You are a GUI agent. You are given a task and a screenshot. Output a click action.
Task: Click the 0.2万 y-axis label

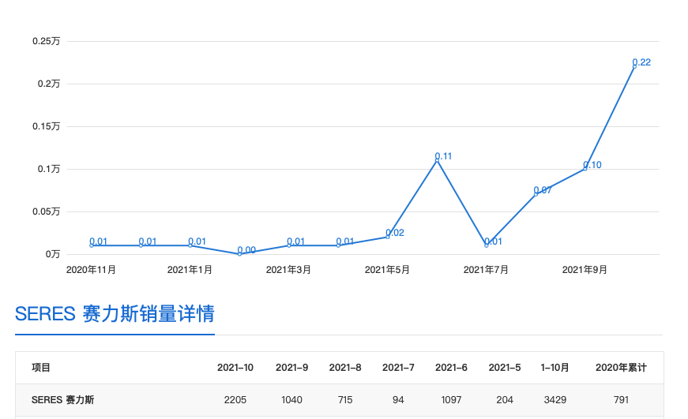49,84
